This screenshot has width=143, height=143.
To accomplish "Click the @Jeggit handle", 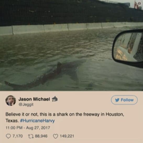I will click(x=26, y=105).
